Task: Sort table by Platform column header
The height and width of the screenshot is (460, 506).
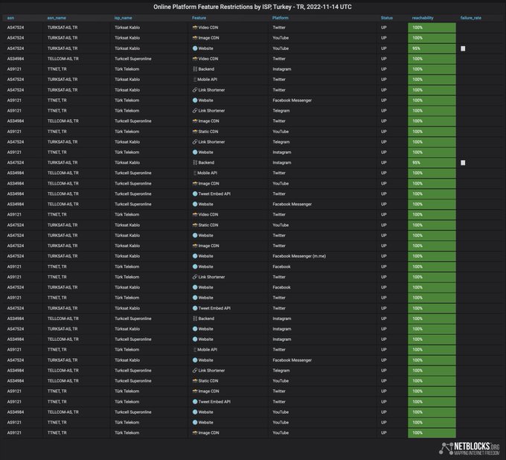Action: point(281,18)
